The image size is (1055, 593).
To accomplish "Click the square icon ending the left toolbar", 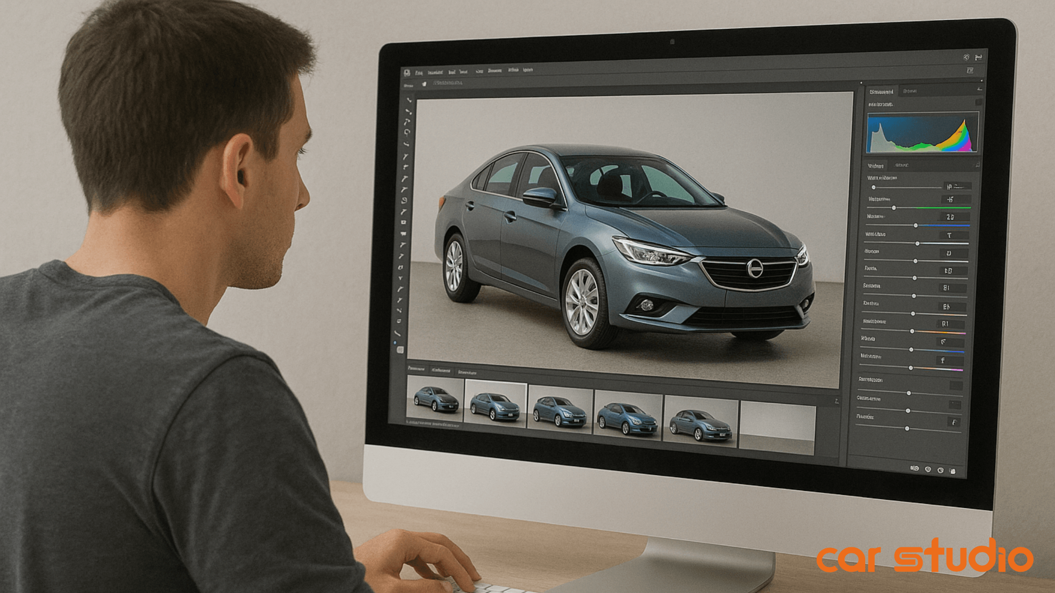I will pyautogui.click(x=400, y=350).
